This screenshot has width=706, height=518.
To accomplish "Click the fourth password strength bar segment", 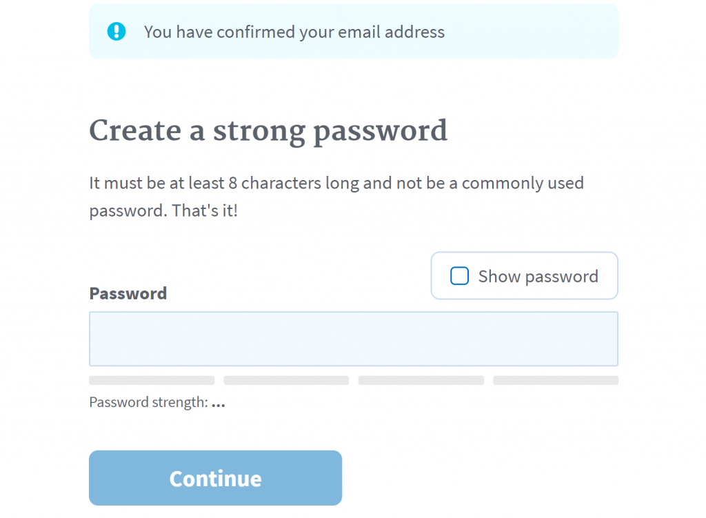I will [x=555, y=380].
